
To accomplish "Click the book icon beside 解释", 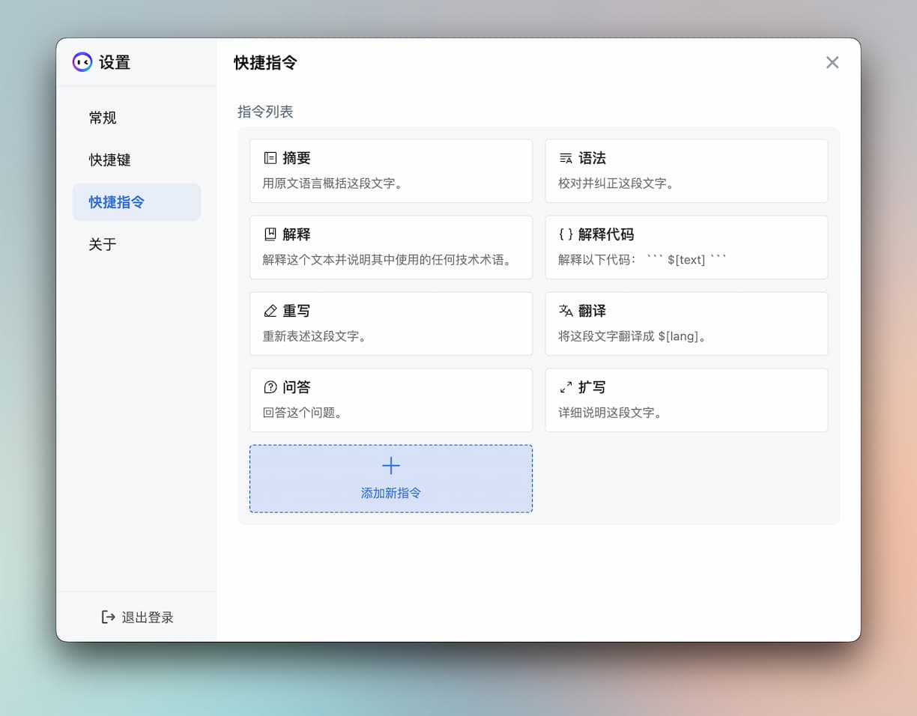I will click(270, 234).
